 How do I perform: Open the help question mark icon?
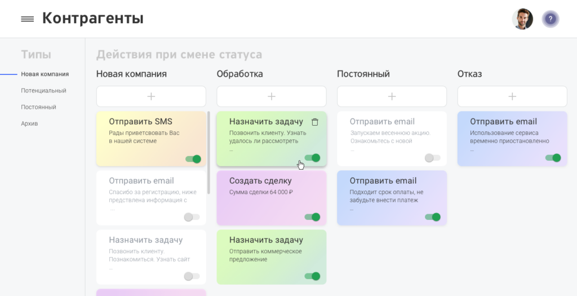[551, 19]
